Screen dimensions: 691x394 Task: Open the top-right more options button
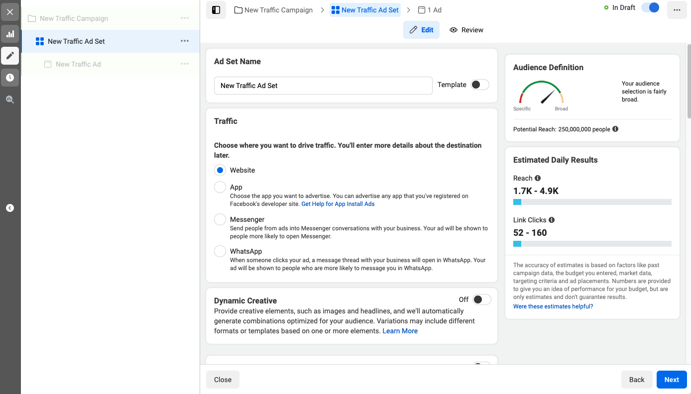coord(677,10)
